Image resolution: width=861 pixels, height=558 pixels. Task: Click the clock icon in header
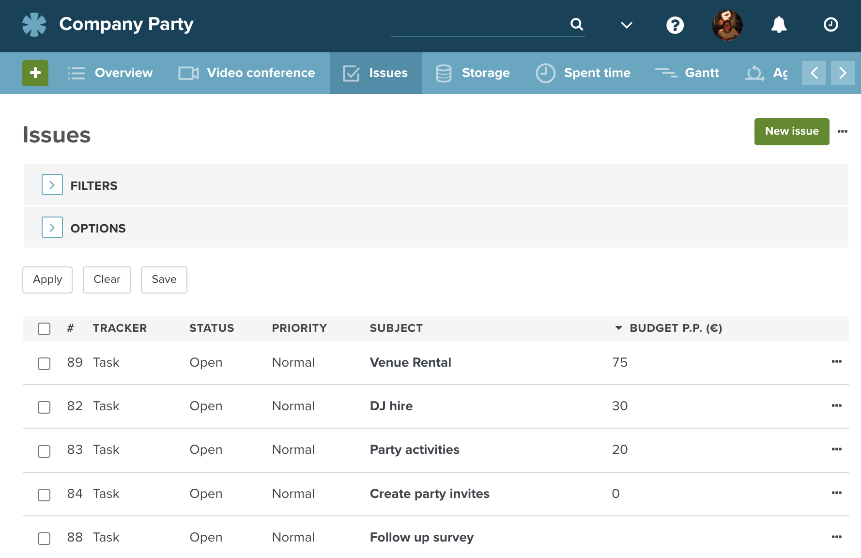click(831, 25)
